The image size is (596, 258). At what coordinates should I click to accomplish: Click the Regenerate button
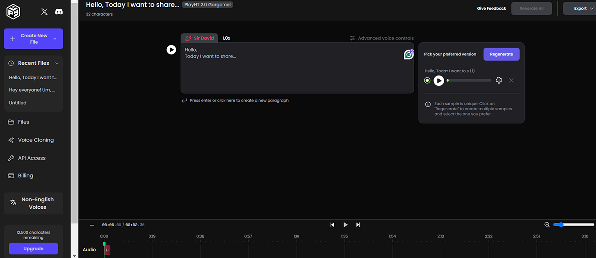[x=501, y=54]
